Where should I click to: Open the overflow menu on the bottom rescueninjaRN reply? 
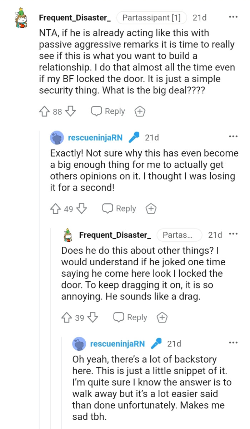233,342
